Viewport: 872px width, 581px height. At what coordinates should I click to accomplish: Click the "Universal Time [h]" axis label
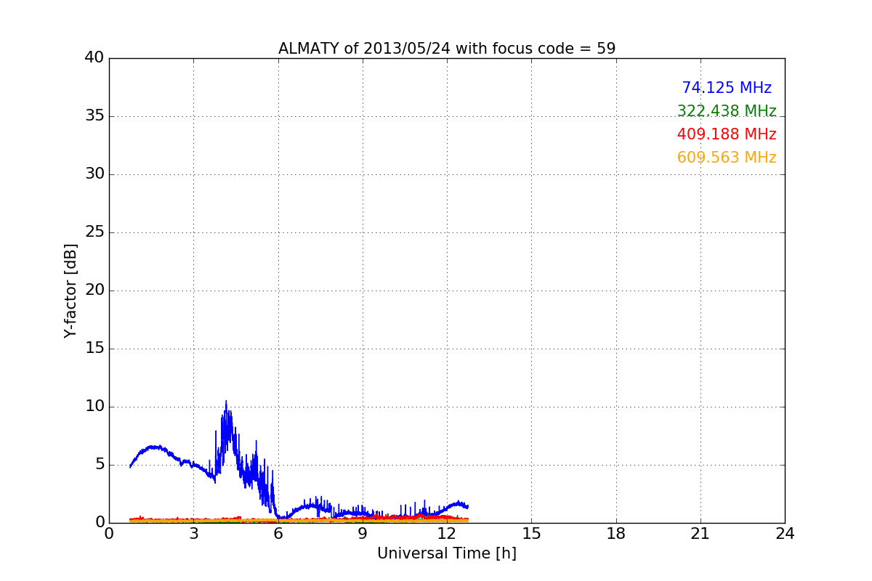(447, 553)
